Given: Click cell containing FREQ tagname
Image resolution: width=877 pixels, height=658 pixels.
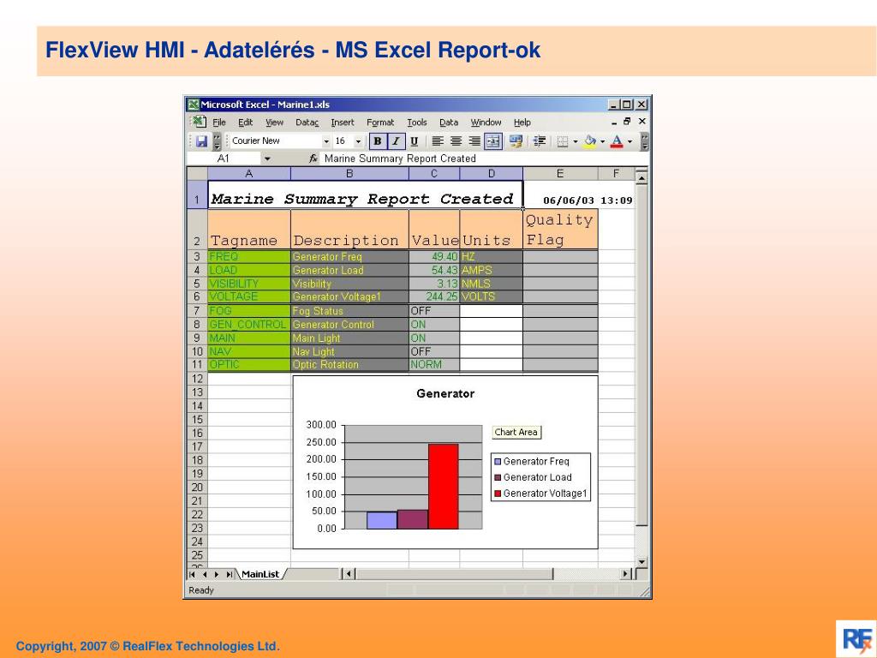Looking at the screenshot, I should (x=249, y=256).
